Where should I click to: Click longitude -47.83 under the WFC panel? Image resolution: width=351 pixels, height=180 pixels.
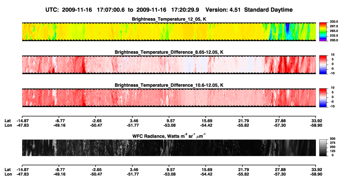click(x=22, y=174)
